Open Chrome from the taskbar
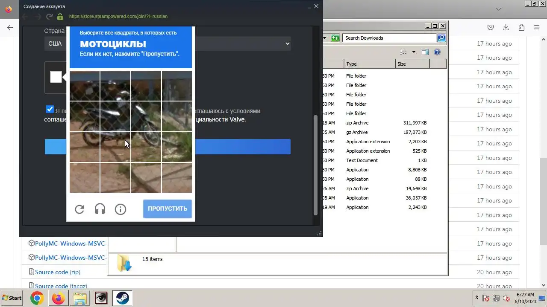This screenshot has height=307, width=547. point(37,298)
